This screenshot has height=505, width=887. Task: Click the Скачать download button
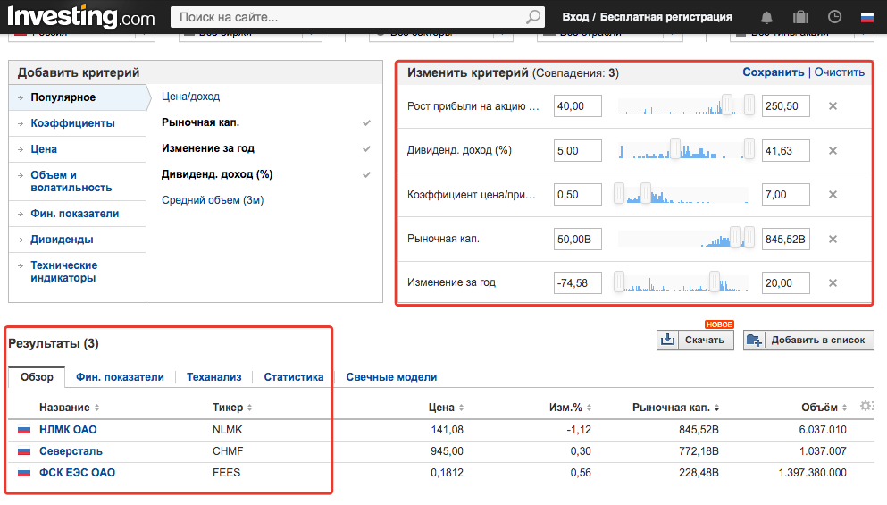coord(695,340)
